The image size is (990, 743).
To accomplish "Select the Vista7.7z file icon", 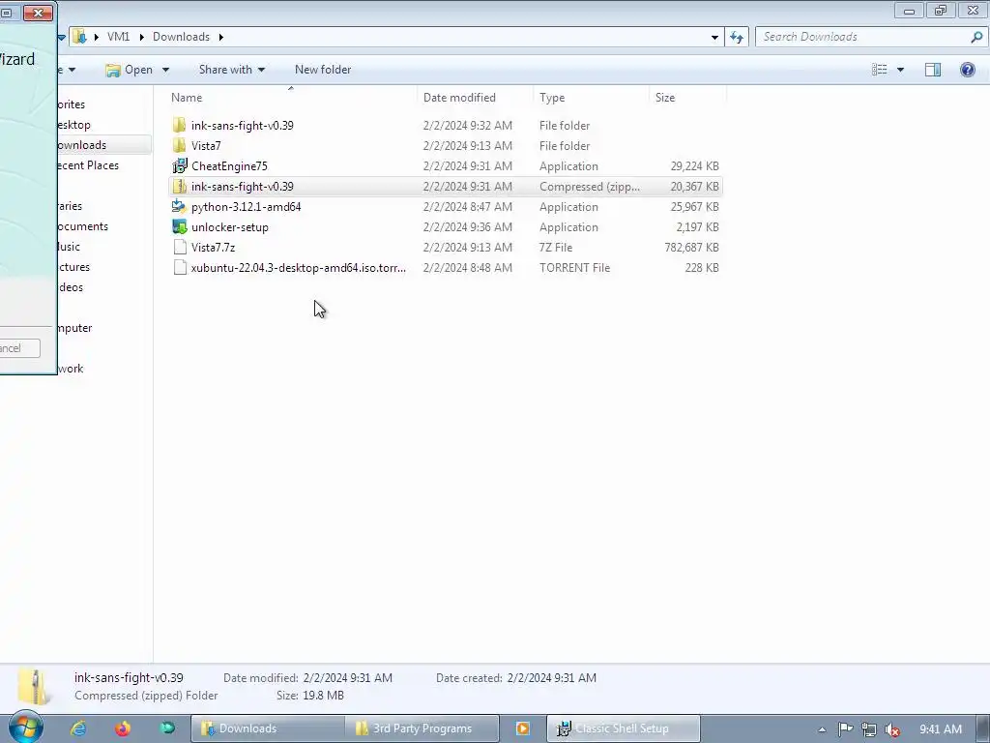I will pyautogui.click(x=180, y=247).
